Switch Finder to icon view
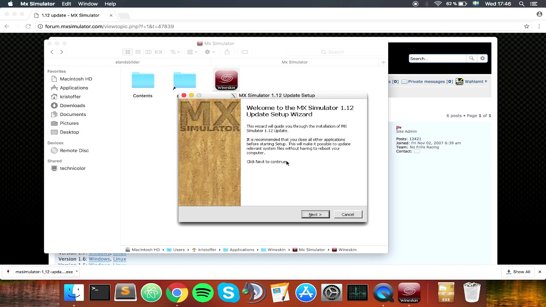546x307 pixels. pos(128,52)
